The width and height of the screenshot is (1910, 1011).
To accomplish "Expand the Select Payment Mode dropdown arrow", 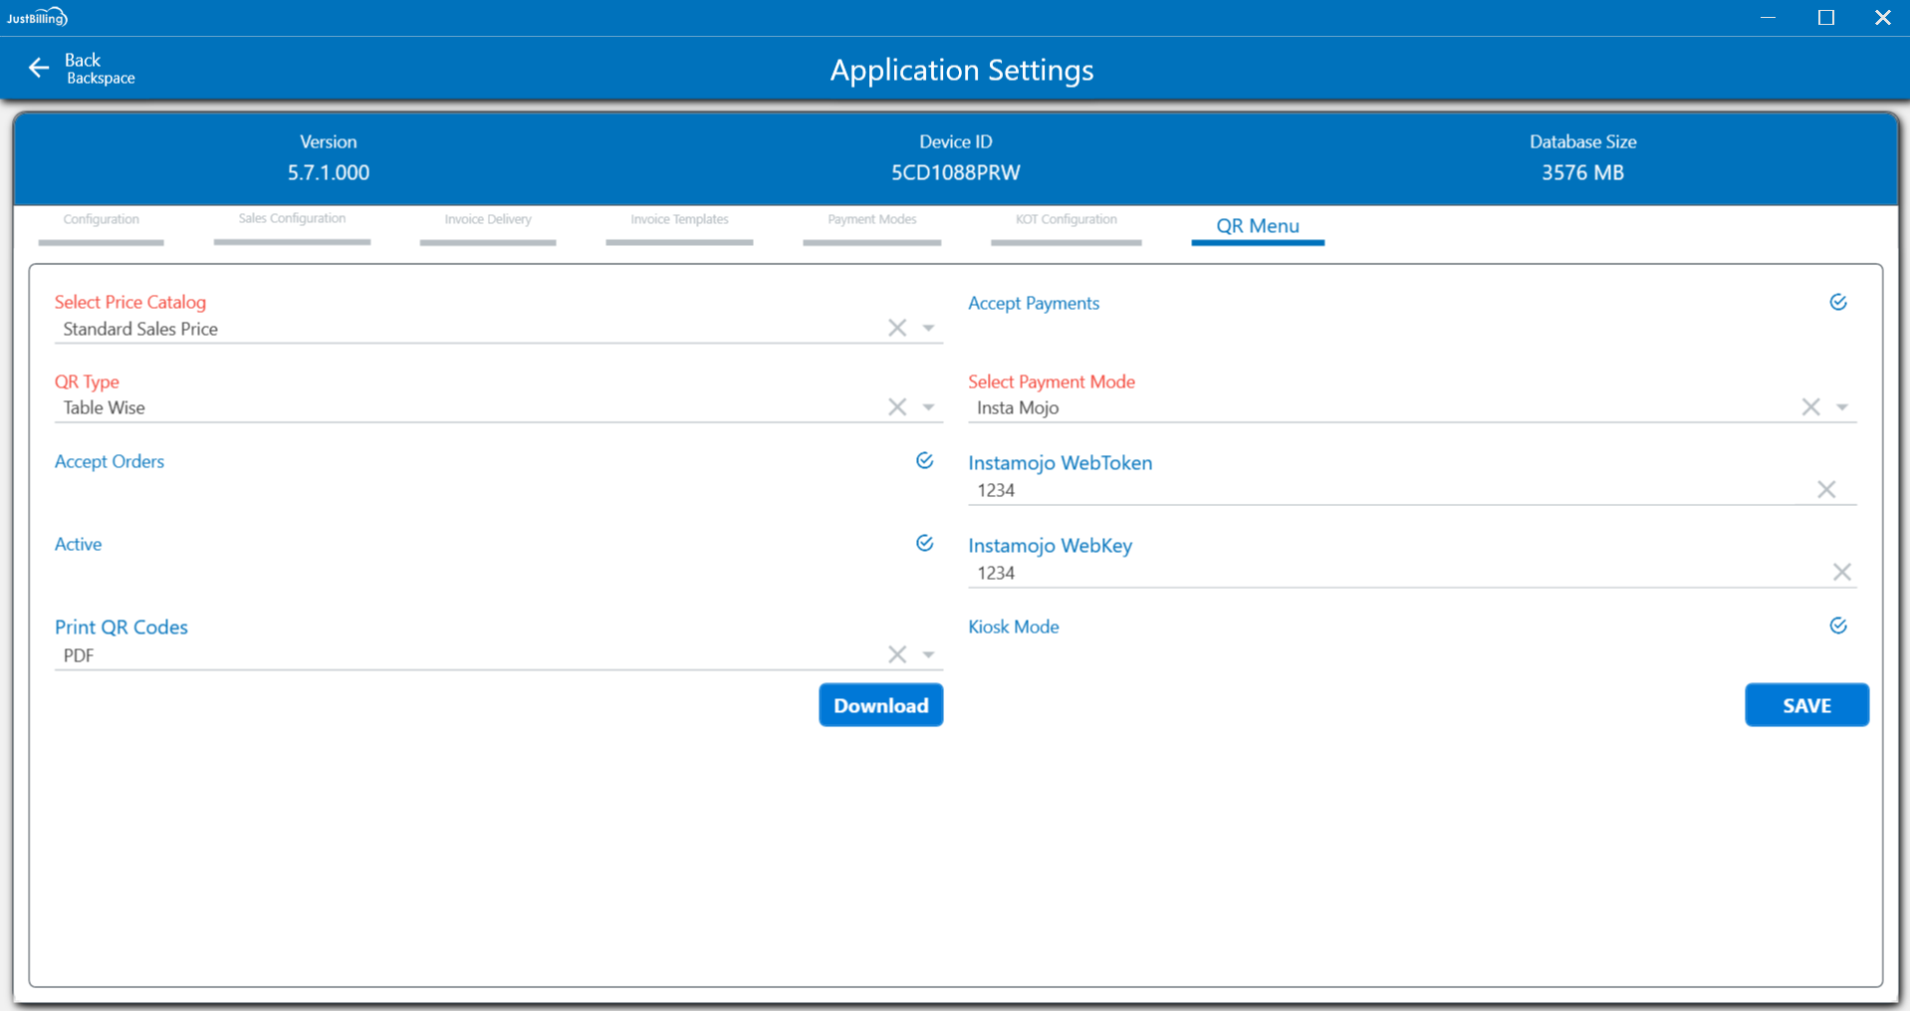I will pos(1842,406).
